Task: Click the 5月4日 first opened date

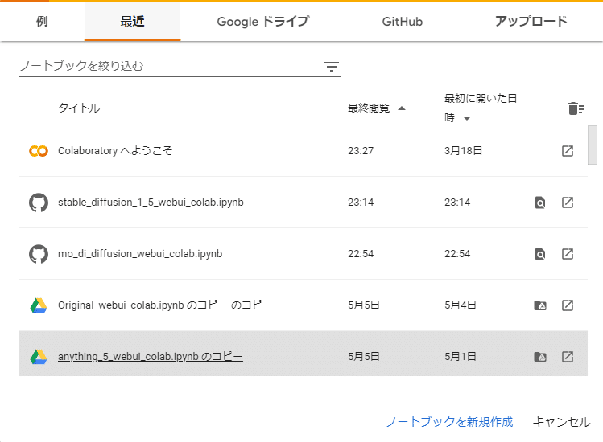Action: (x=461, y=305)
